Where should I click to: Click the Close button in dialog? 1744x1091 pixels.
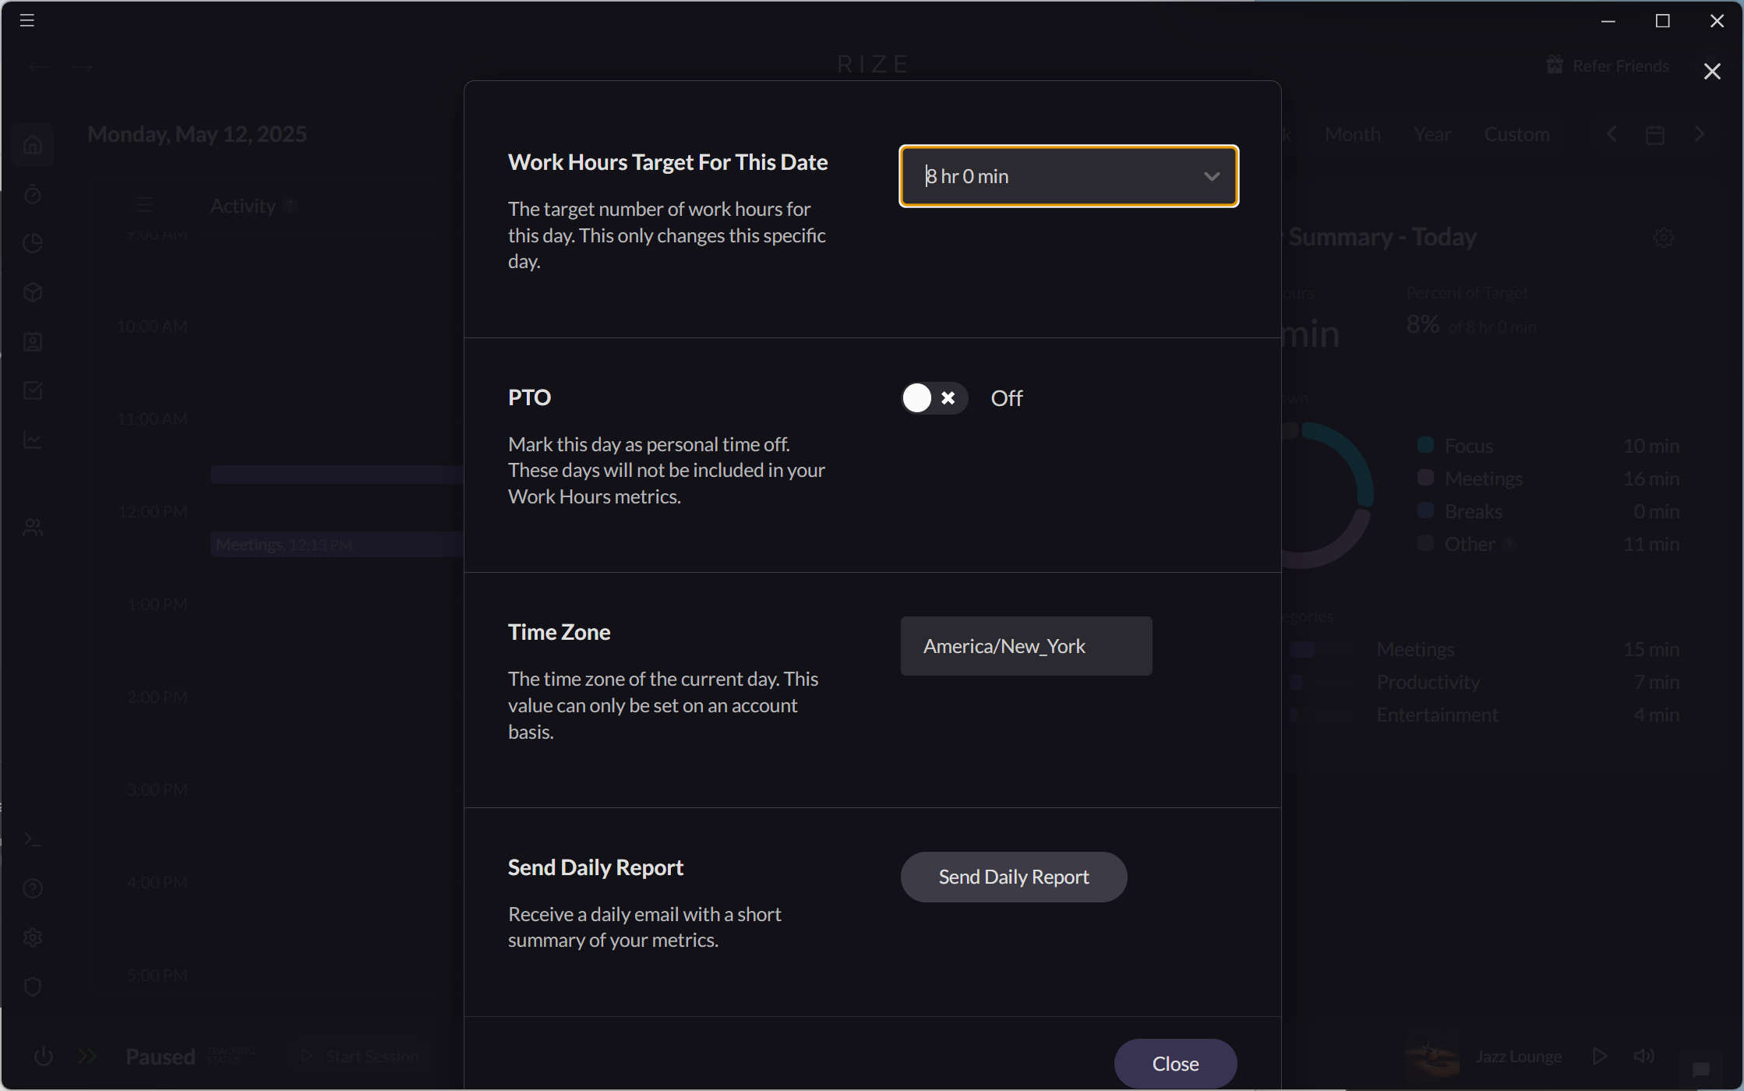pos(1175,1063)
